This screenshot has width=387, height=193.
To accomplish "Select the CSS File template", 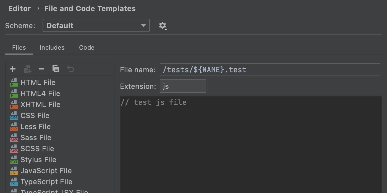I will (35, 115).
